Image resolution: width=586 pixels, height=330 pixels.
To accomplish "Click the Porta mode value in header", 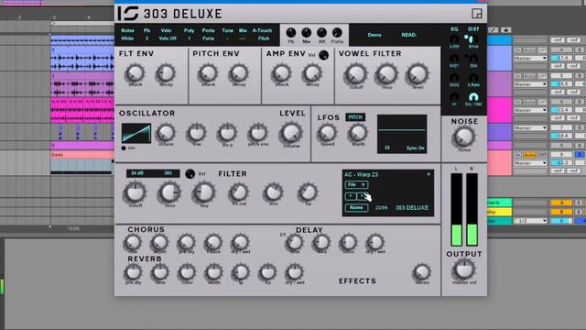I will [208, 38].
